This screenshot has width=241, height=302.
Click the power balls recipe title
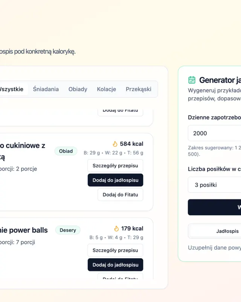24,230
